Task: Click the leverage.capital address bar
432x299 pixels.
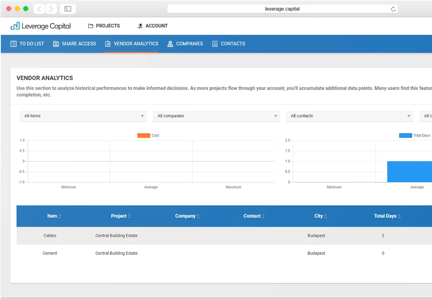Action: point(282,9)
